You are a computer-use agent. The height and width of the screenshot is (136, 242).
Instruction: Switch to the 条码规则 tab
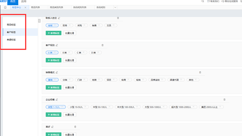click(x=101, y=7)
